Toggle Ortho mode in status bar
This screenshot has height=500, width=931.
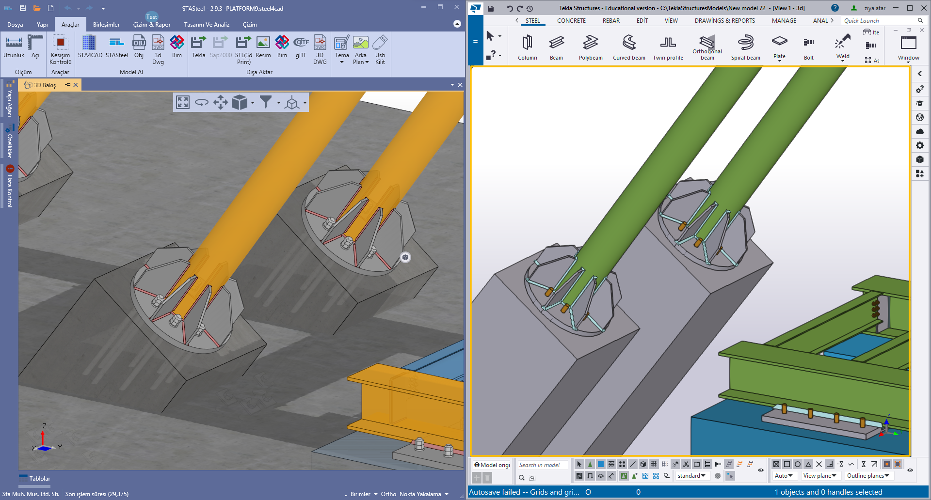[388, 494]
